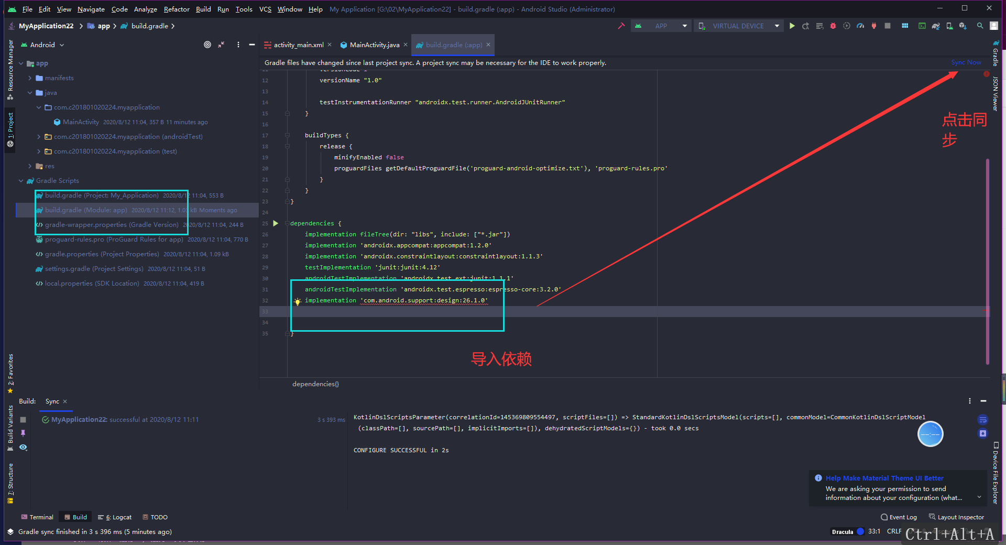
Task: Toggle Structure side tab
Action: coord(10,484)
